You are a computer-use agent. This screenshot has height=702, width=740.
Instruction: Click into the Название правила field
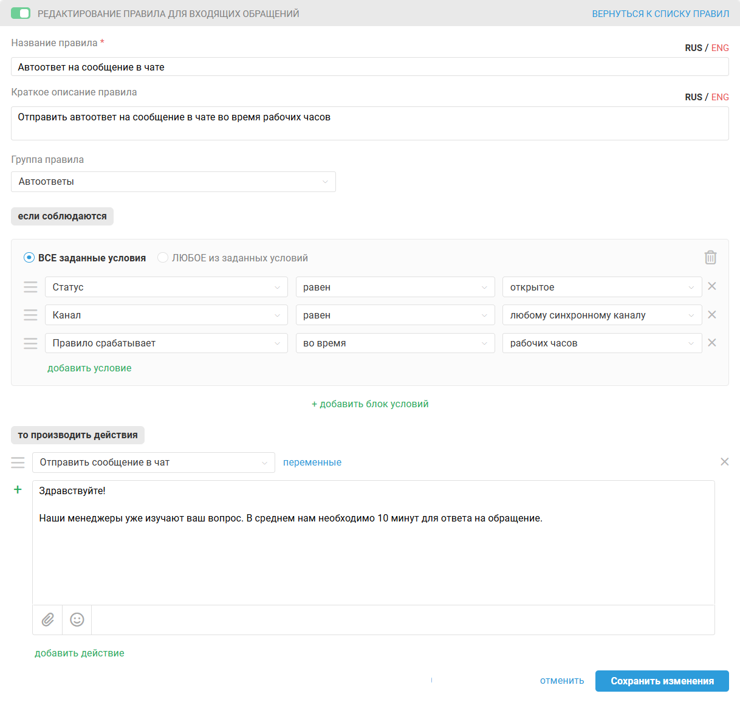point(369,67)
